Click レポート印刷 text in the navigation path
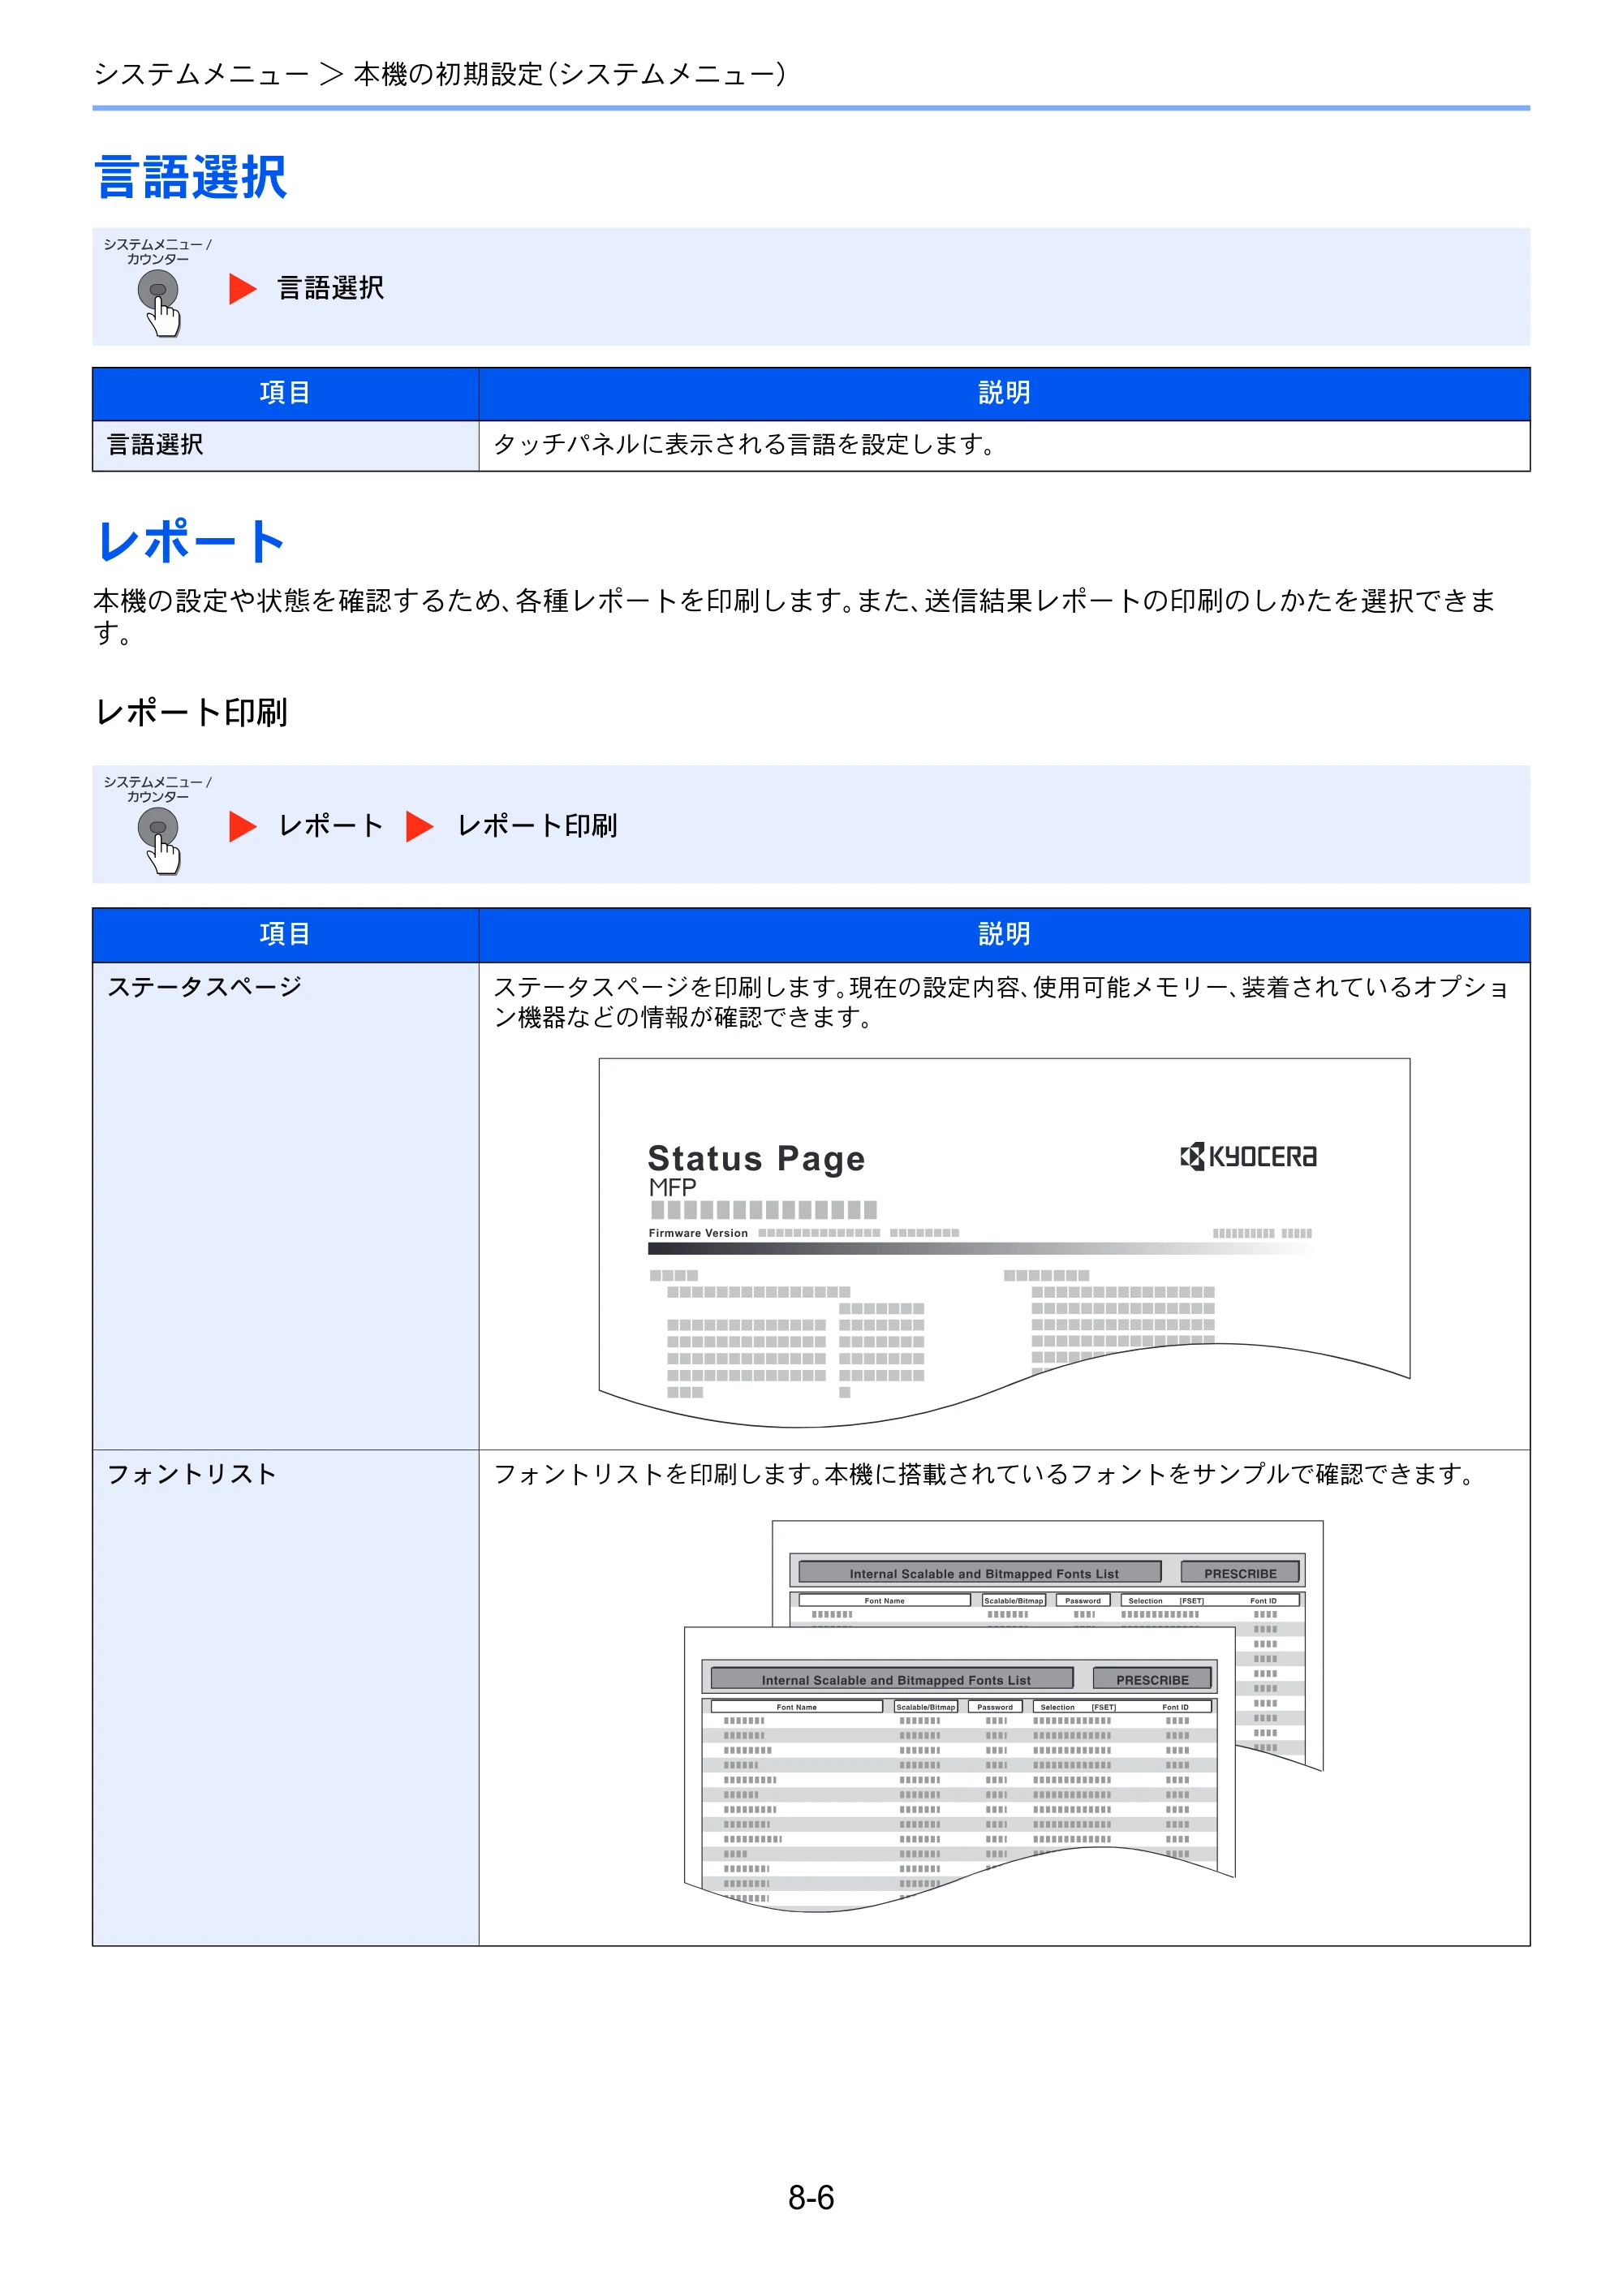 click(537, 826)
